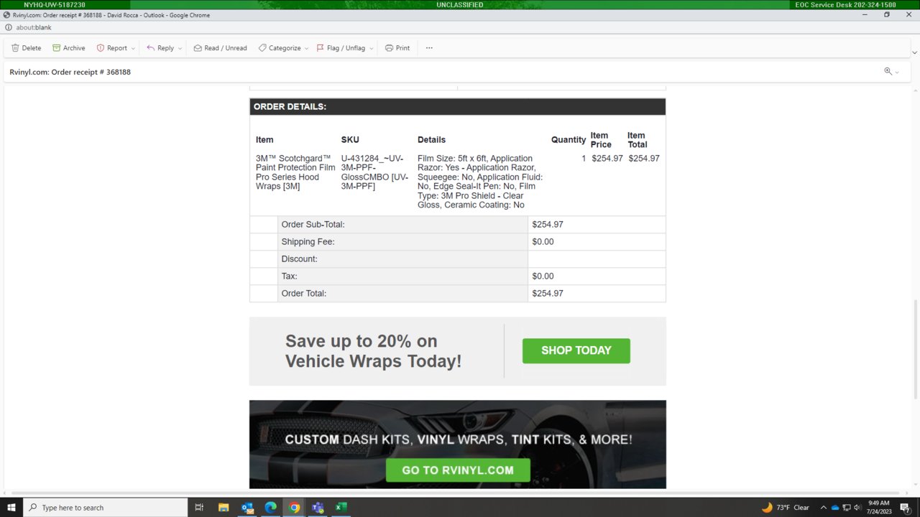920x517 pixels.
Task: Click the quantity value '1'
Action: 584,159
